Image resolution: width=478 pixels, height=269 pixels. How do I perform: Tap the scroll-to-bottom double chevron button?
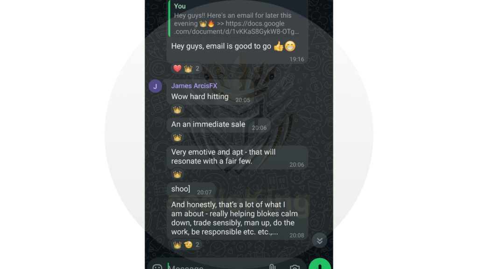(x=319, y=241)
